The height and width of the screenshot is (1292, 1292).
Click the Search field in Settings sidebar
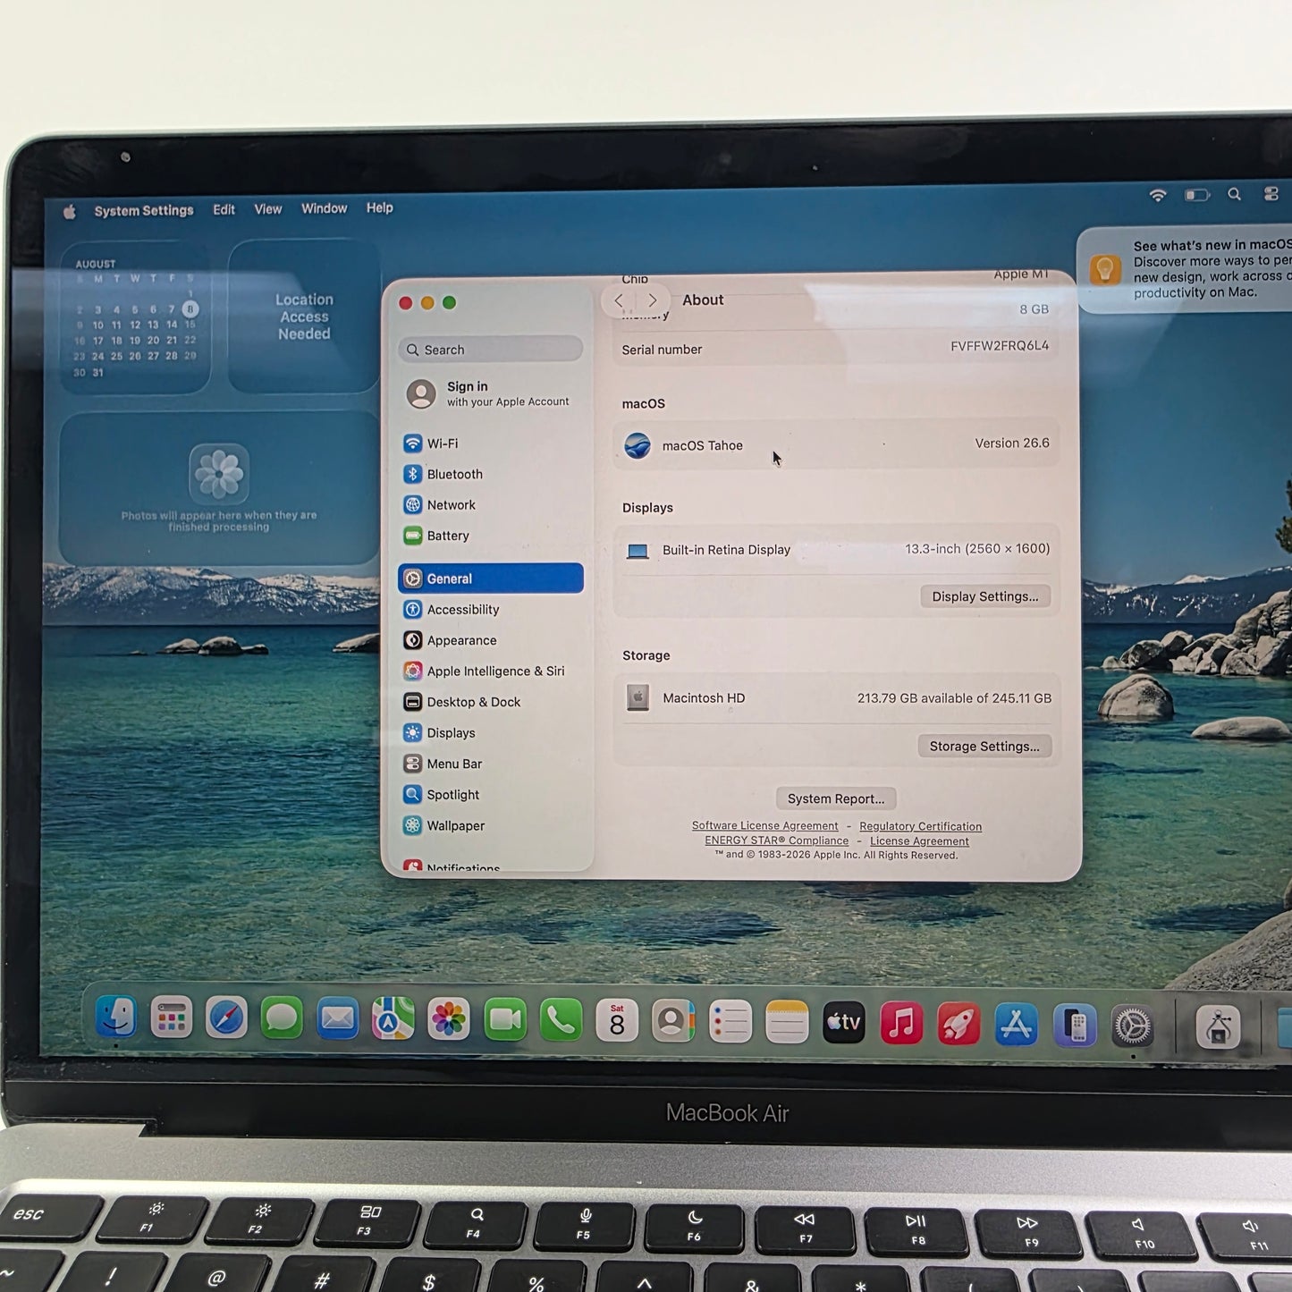[x=490, y=350]
